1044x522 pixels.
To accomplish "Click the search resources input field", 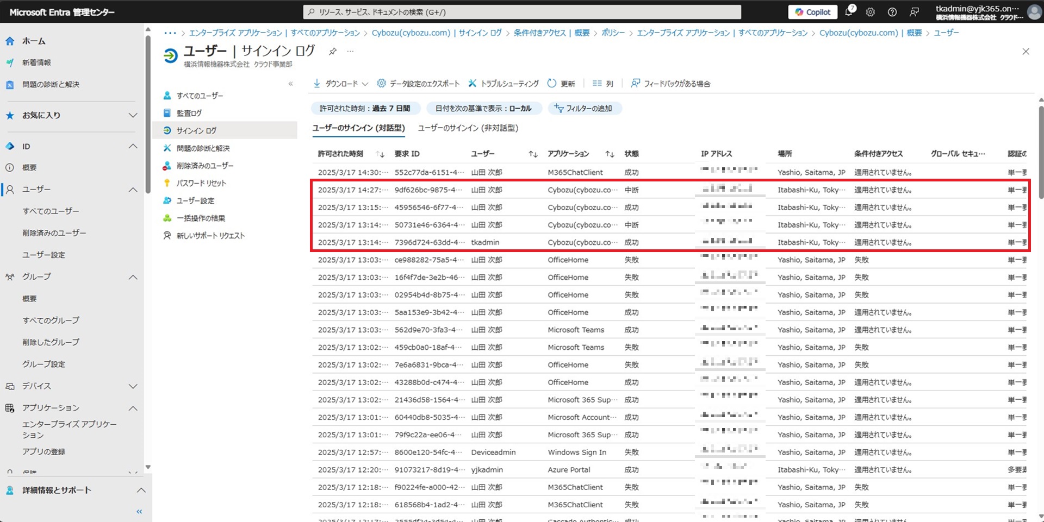I will coord(522,12).
